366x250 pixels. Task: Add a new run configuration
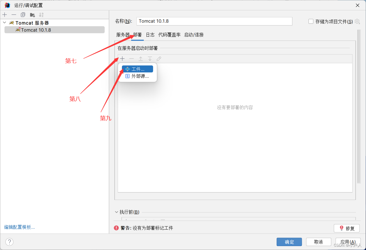[x=5, y=15]
